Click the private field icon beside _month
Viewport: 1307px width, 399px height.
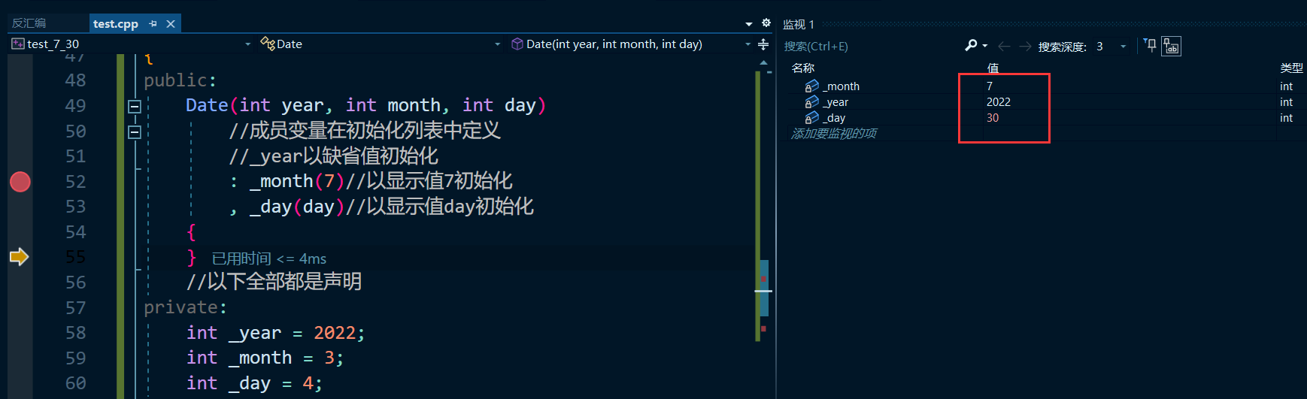pos(811,86)
